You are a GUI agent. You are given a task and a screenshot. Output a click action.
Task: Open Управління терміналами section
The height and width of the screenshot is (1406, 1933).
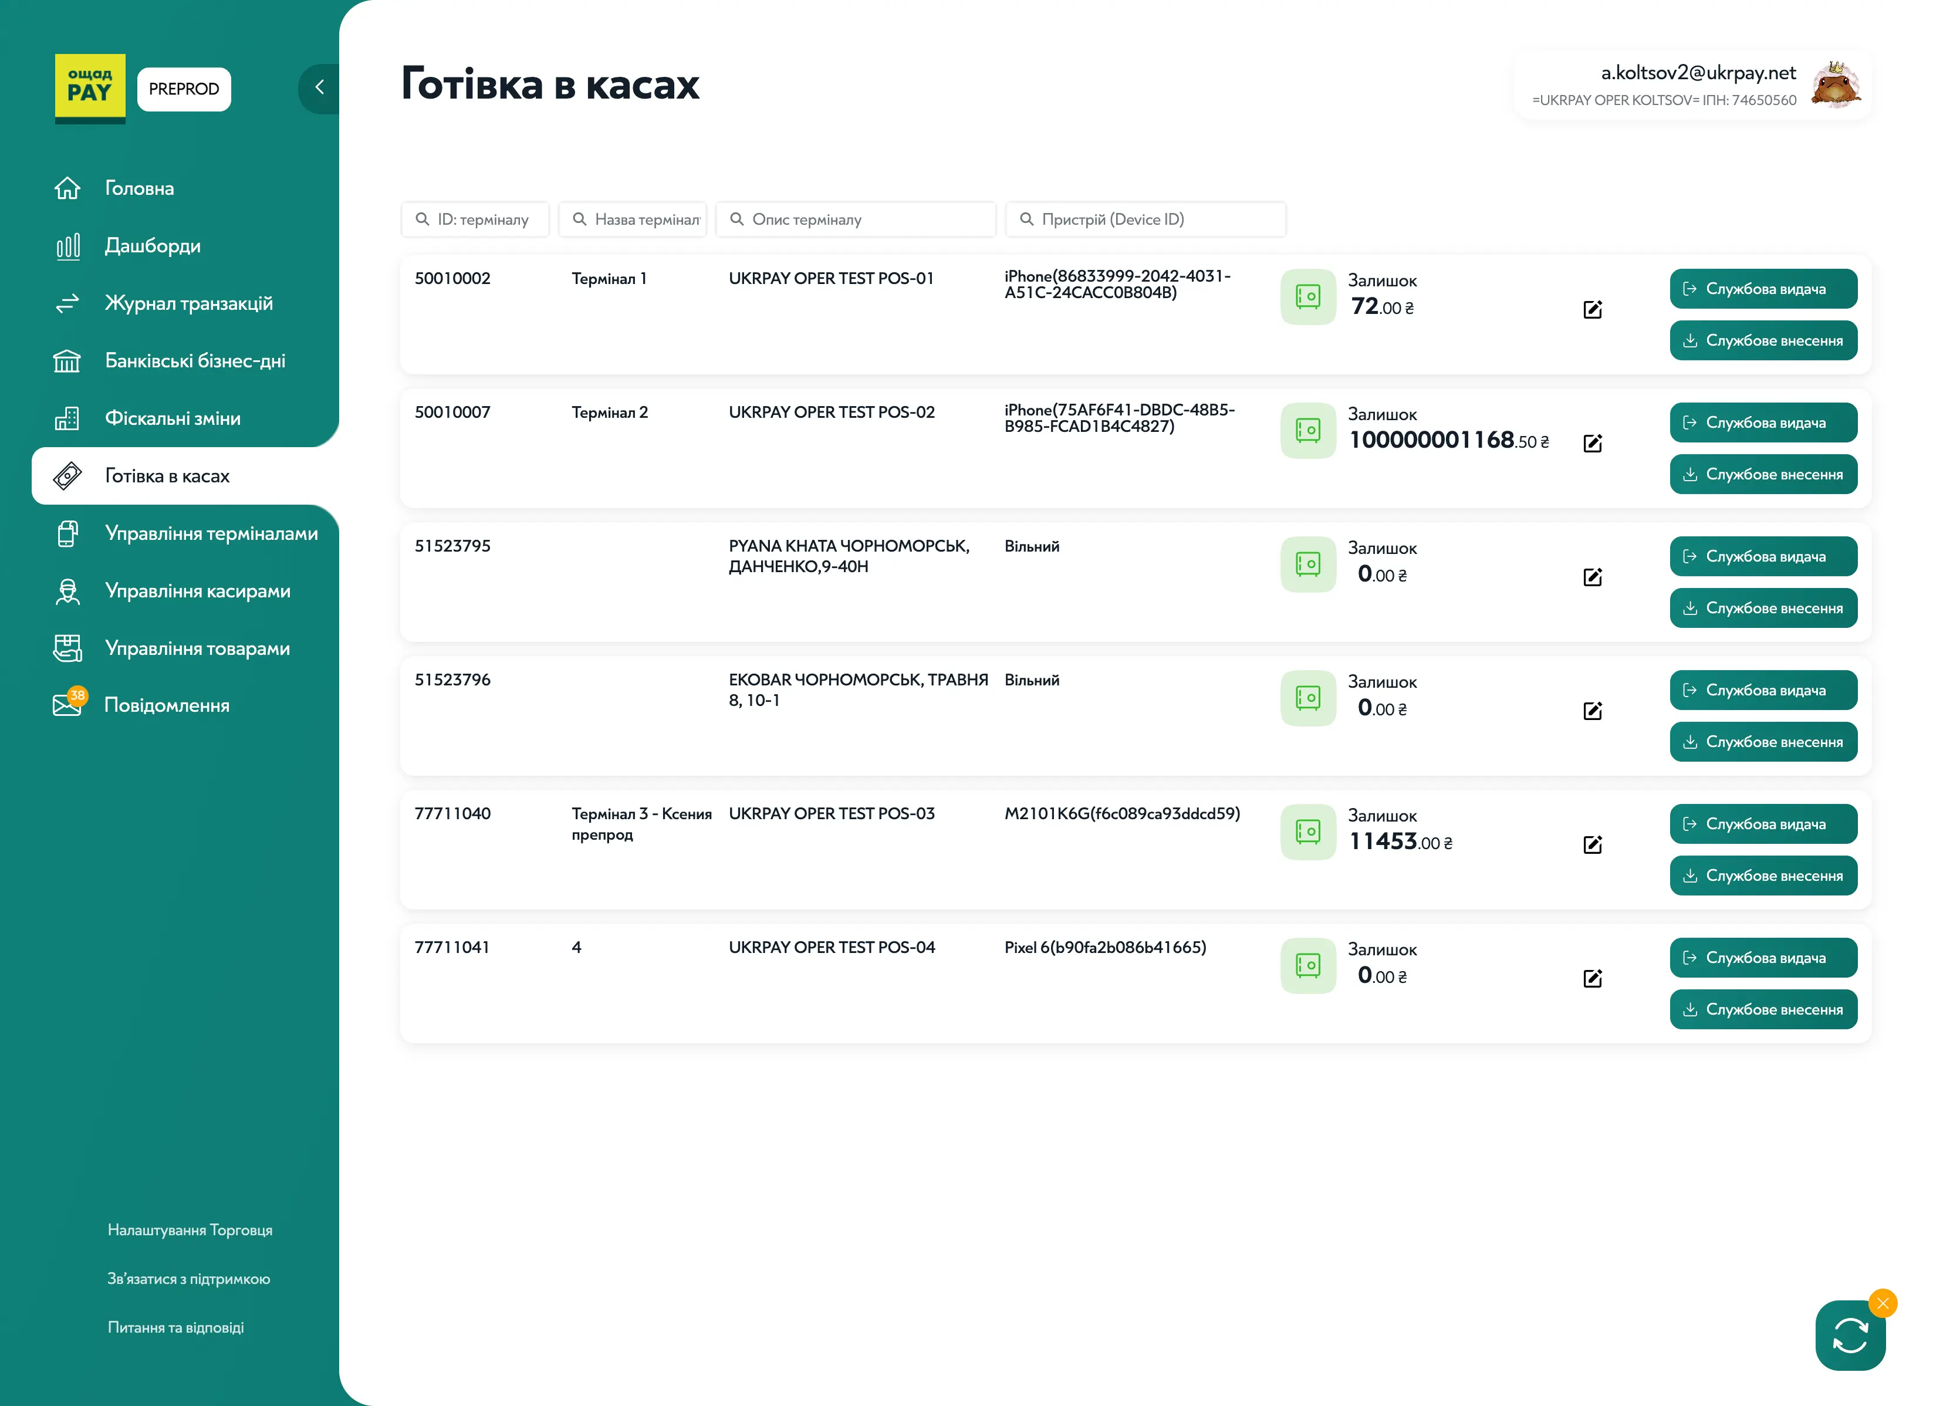(211, 533)
